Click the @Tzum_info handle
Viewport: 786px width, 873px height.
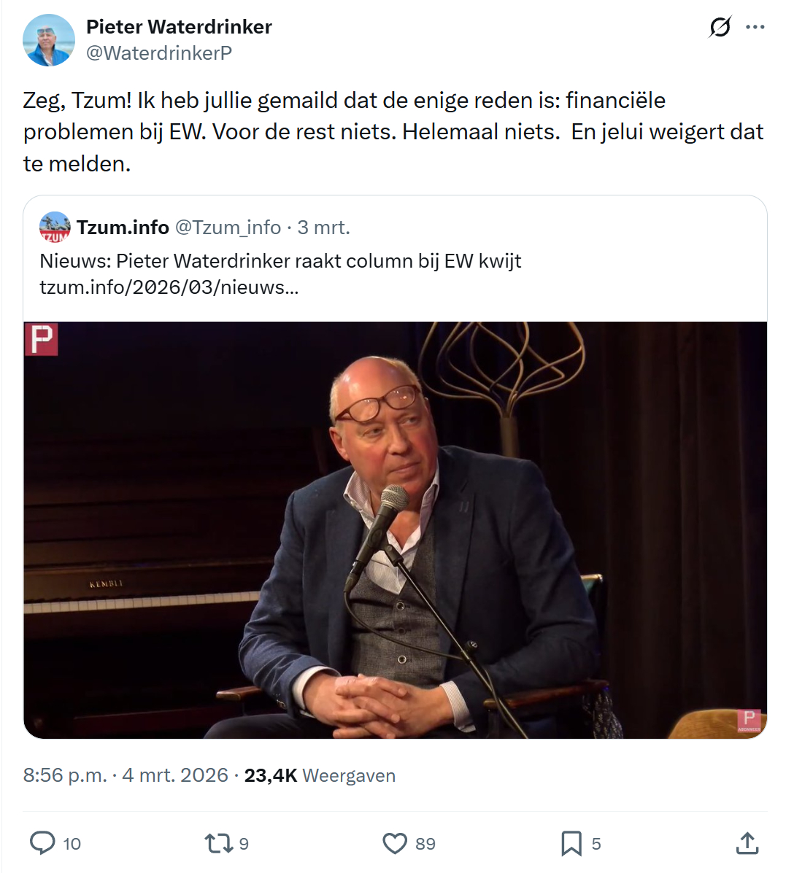coord(228,227)
